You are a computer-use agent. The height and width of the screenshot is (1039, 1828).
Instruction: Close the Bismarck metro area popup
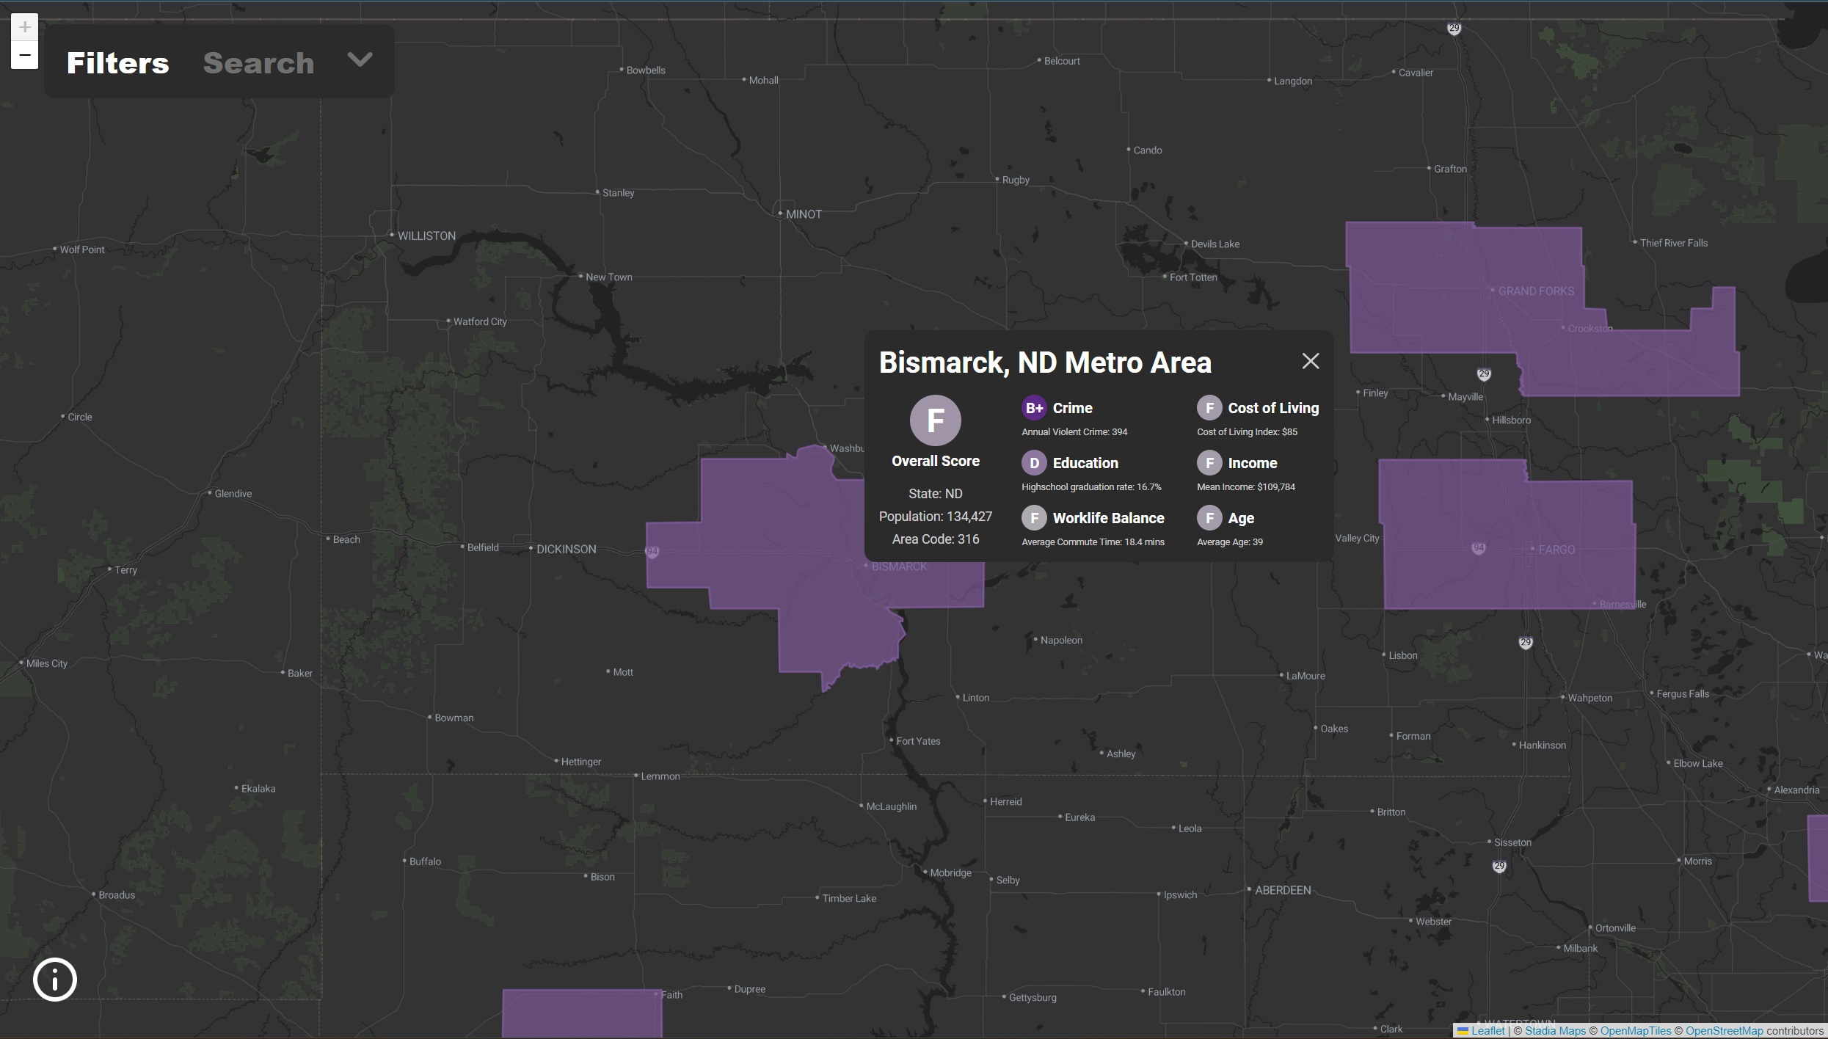(x=1310, y=361)
